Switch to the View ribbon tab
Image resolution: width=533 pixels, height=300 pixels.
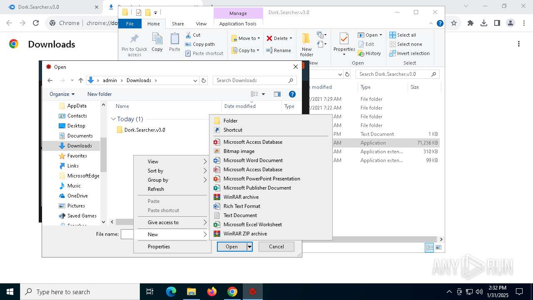click(201, 24)
